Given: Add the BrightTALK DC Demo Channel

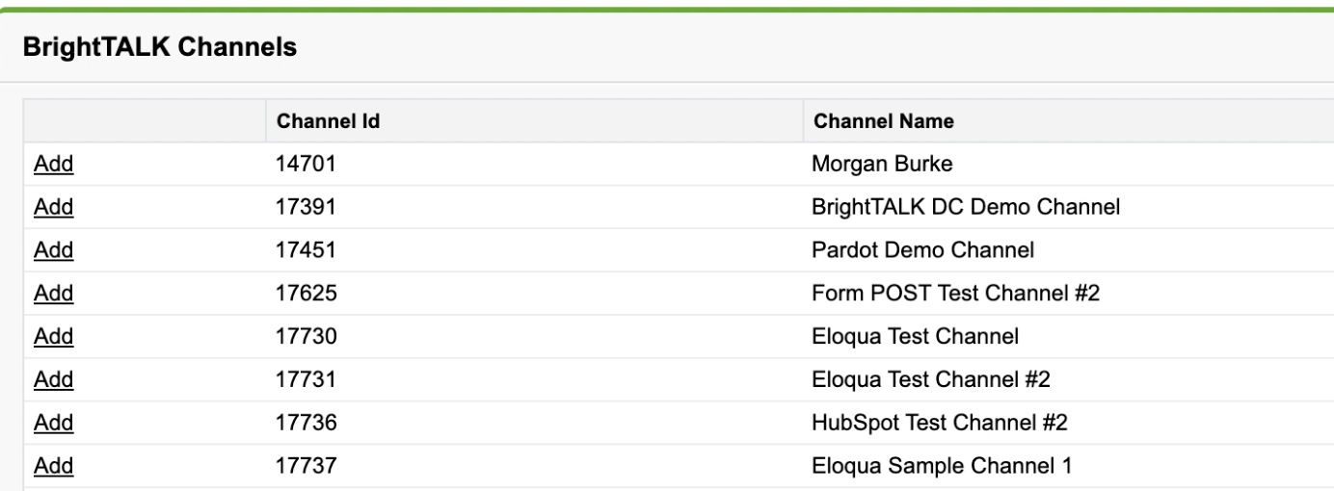Looking at the screenshot, I should pyautogui.click(x=54, y=207).
